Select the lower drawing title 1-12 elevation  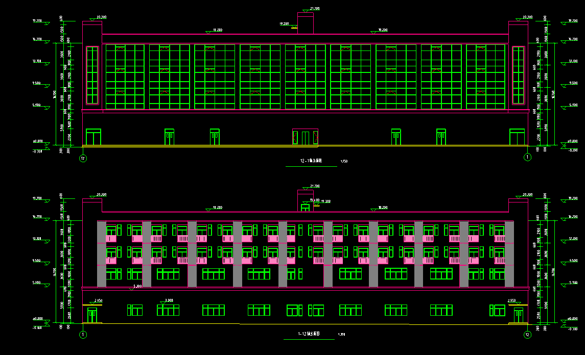(x=309, y=335)
